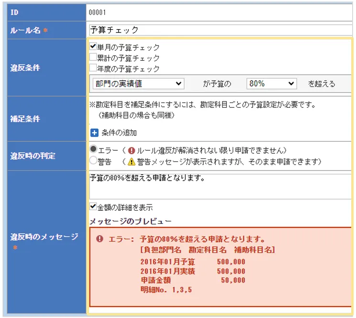
Task: Uncheck the 単月の予算チェック checkbox
Action: 93,47
